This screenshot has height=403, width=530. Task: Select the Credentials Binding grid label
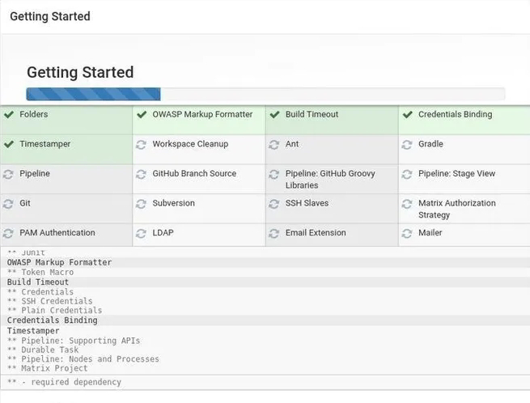point(456,115)
